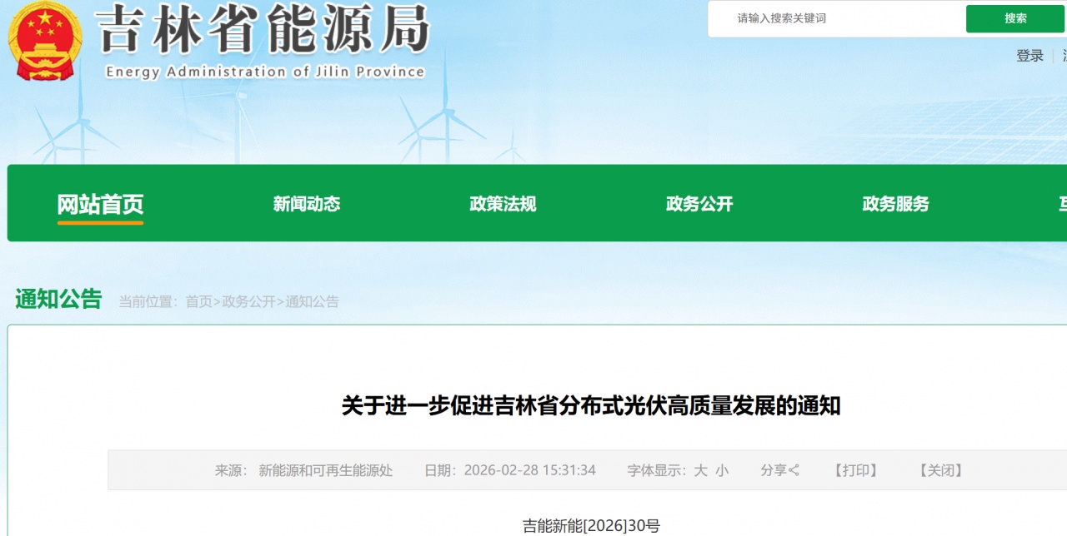Open the 新闻动态 navigation menu
Image resolution: width=1067 pixels, height=536 pixels.
307,203
